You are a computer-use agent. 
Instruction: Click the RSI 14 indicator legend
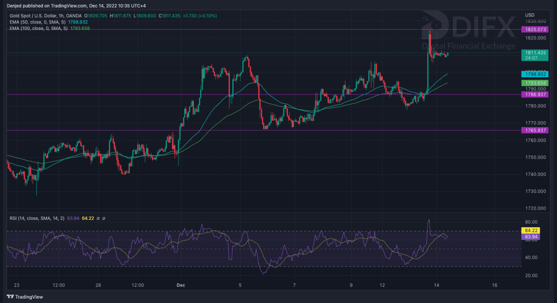coord(37,218)
